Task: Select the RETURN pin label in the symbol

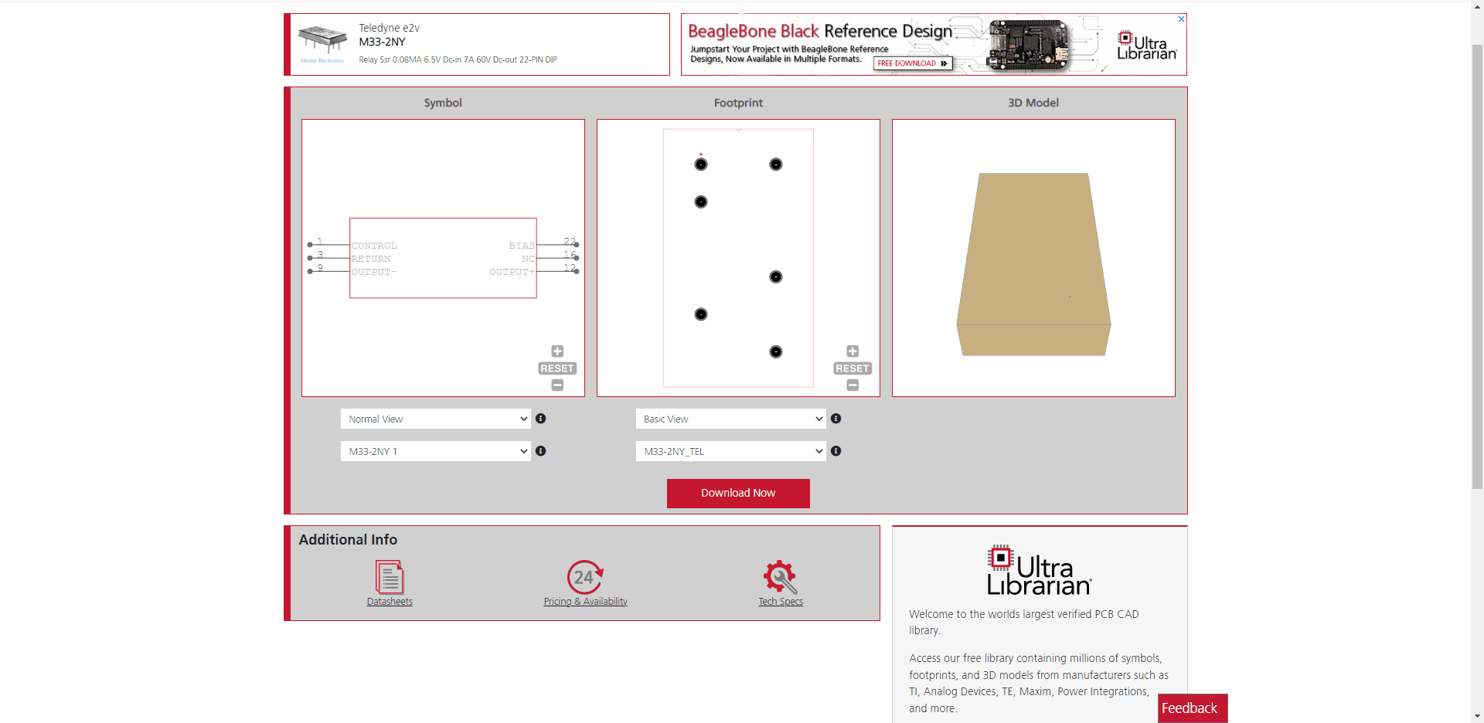Action: point(371,259)
